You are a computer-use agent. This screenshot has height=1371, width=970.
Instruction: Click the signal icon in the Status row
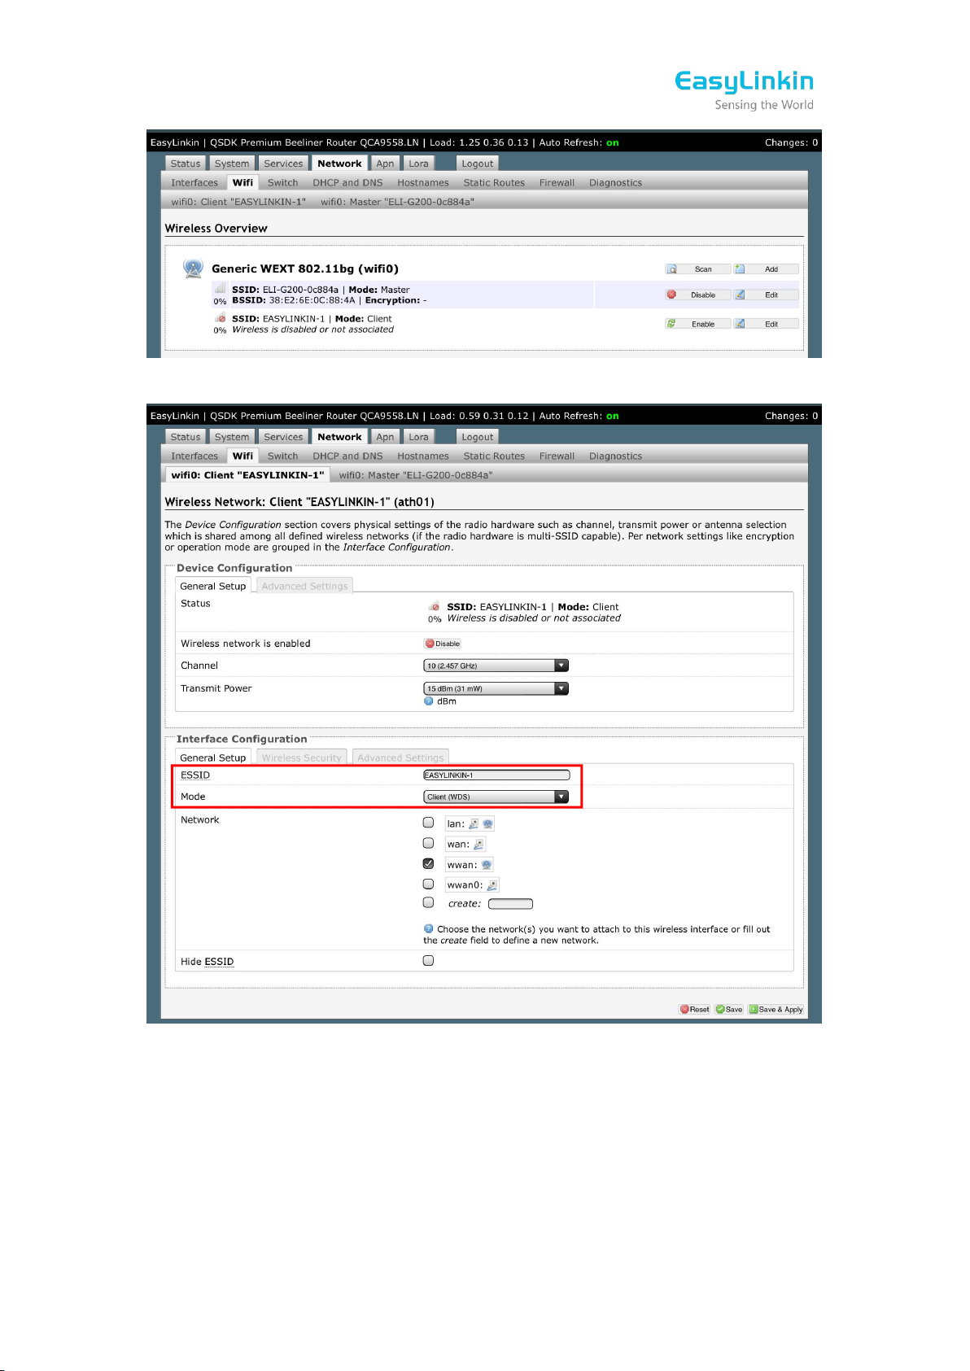coord(435,606)
